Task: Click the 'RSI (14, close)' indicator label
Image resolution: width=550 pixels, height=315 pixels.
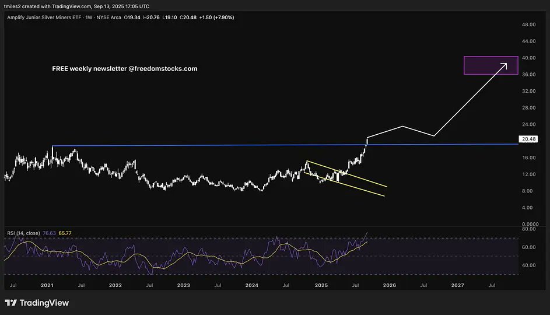Action: [x=23, y=233]
